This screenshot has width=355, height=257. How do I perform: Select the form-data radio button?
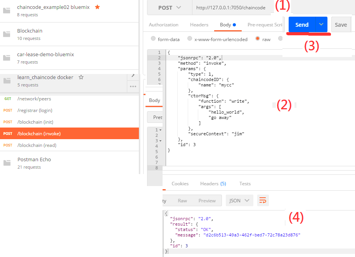pyautogui.click(x=153, y=38)
